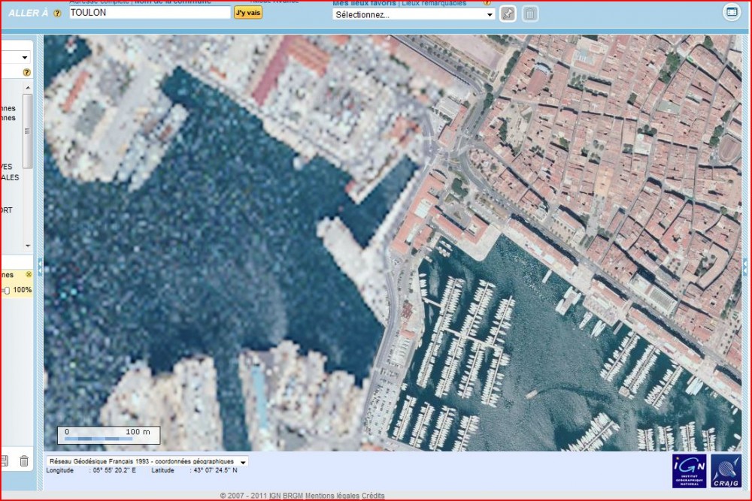
Task: Collapse the right panel with splitter arrows
Action: [744, 267]
